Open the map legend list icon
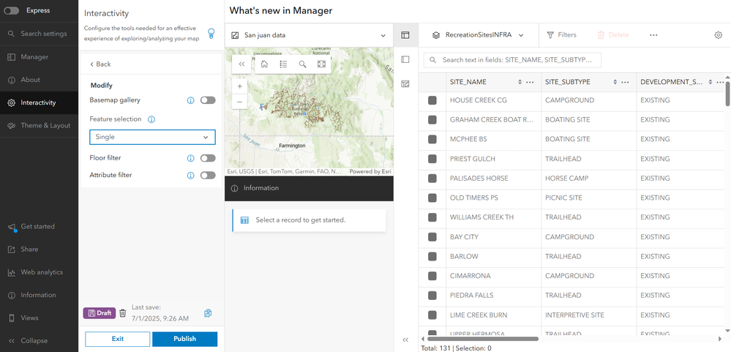The image size is (731, 352). [283, 64]
